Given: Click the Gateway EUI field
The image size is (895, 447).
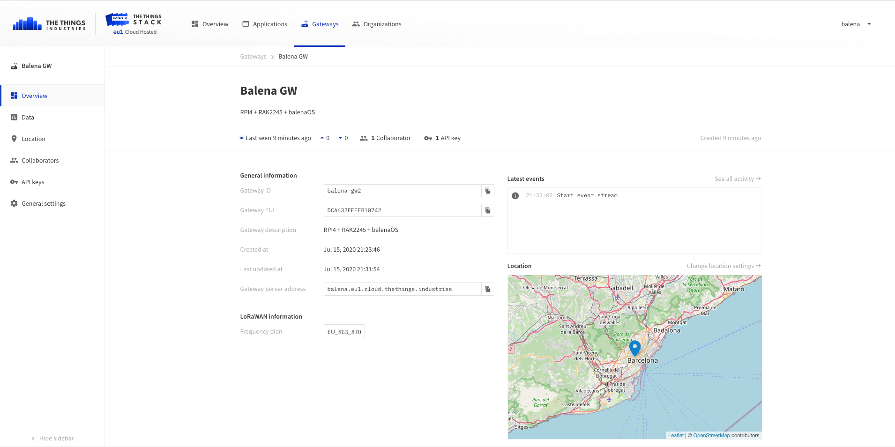Looking at the screenshot, I should (402, 210).
